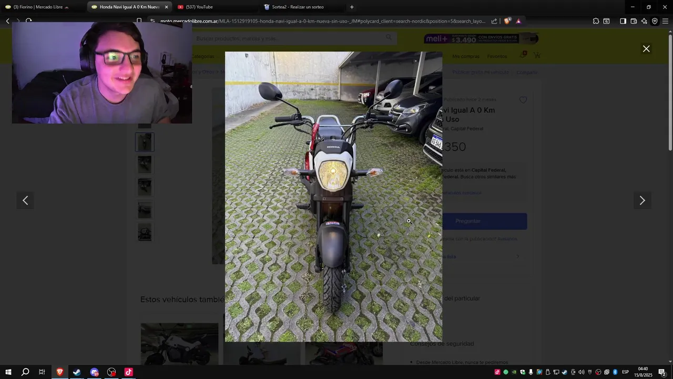Viewport: 673px width, 379px height.
Task: Reload the current page
Action: (28, 21)
